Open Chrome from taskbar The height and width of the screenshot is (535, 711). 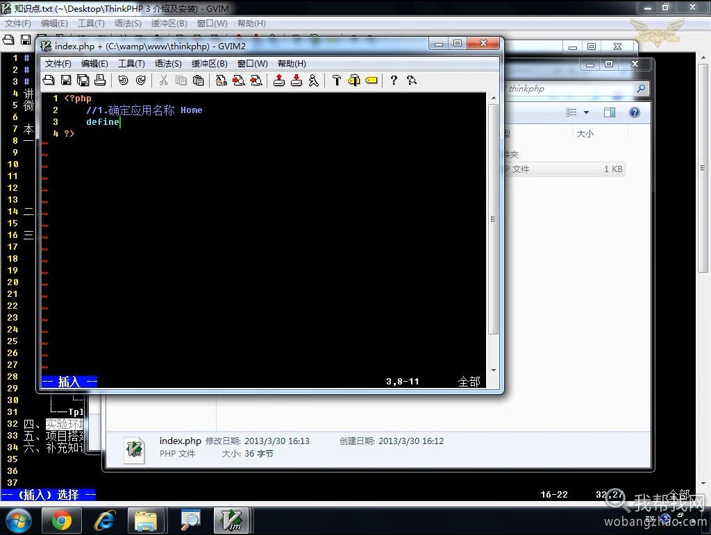pyautogui.click(x=62, y=520)
